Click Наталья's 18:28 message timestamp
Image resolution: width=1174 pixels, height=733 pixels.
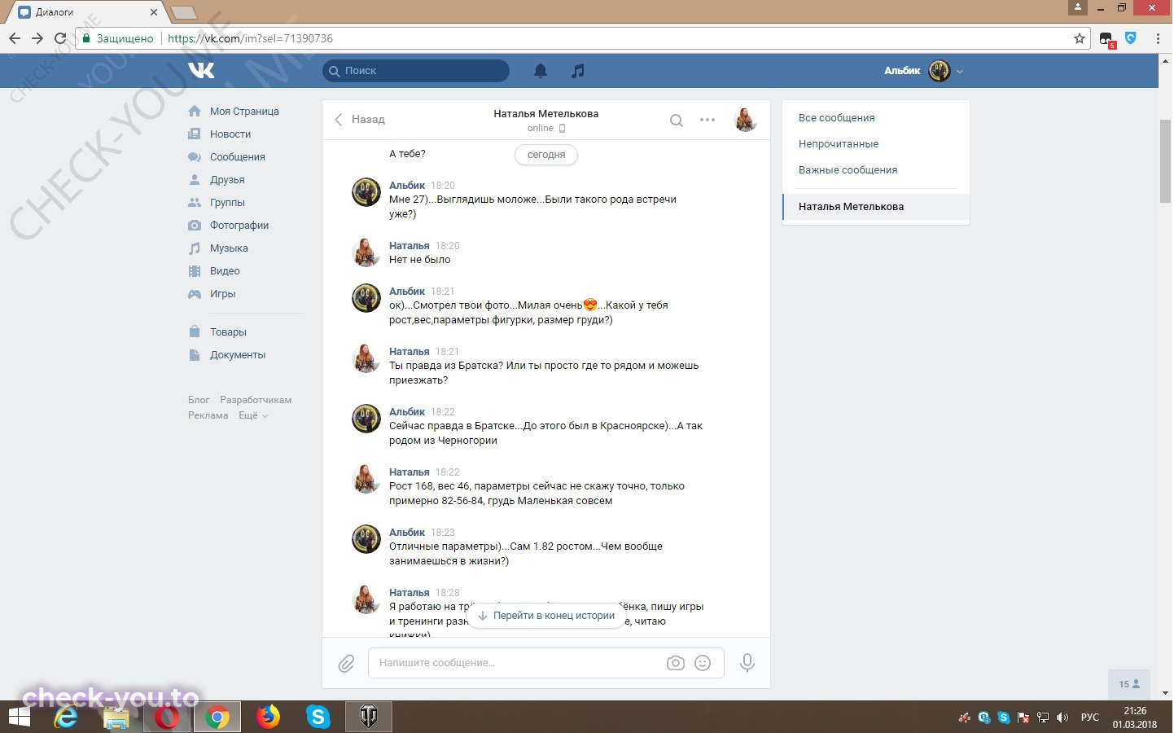point(448,593)
